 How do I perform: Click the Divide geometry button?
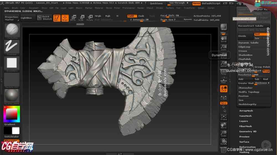point(245,36)
